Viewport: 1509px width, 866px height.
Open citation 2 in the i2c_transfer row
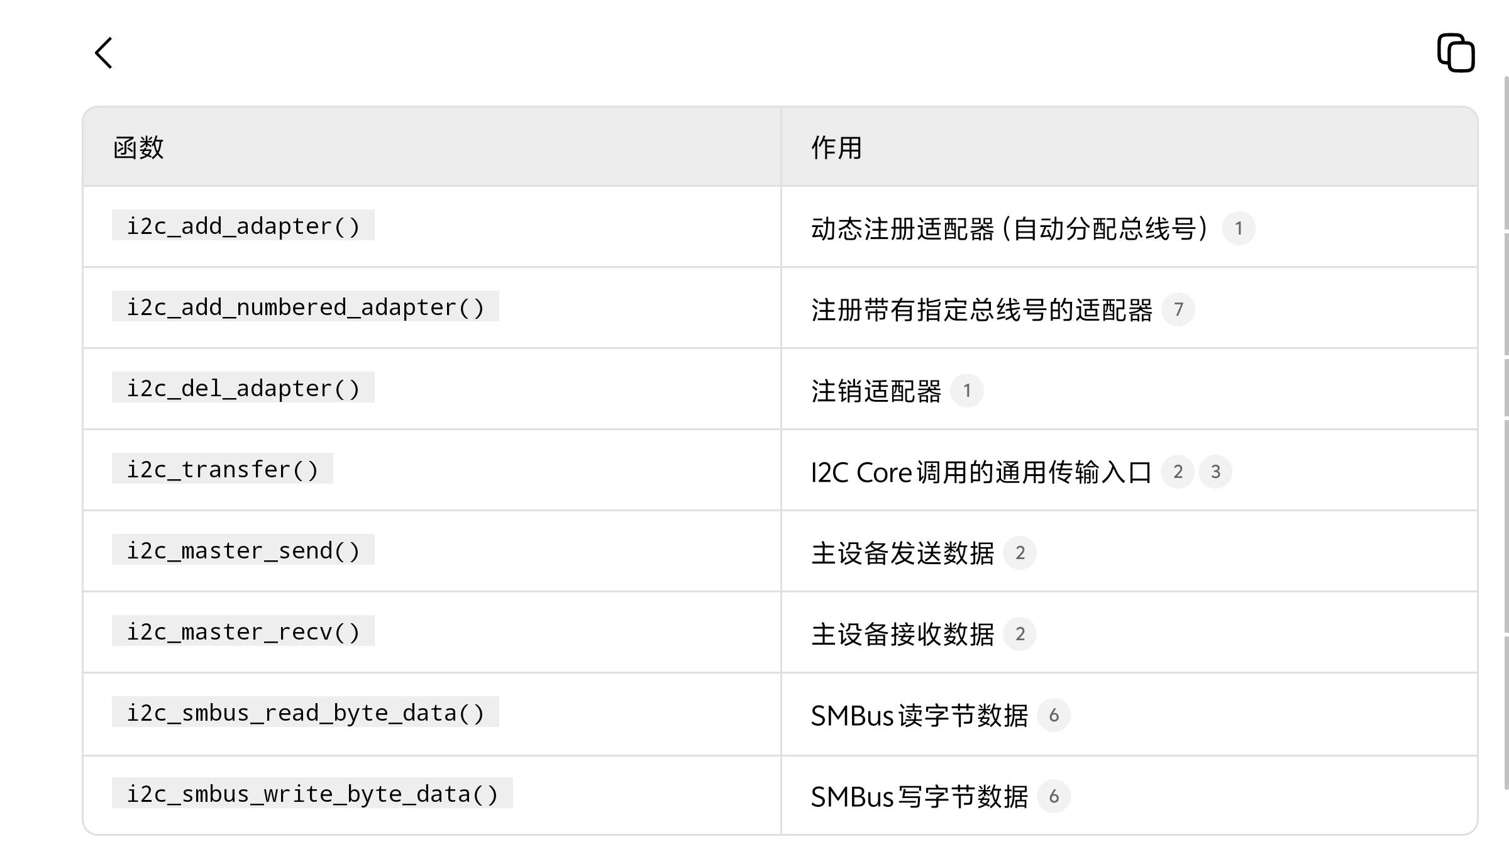1179,471
